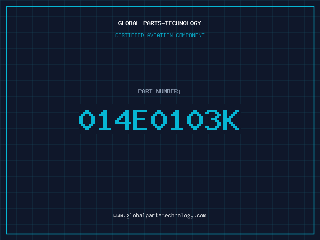Screen dimensions: 320x240
Task: Click the GLOBAL PARTS-TECHNOLOGY heading
Action: point(160,23)
